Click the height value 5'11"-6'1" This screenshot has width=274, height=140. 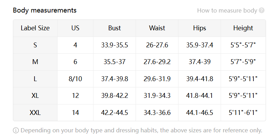243,112
